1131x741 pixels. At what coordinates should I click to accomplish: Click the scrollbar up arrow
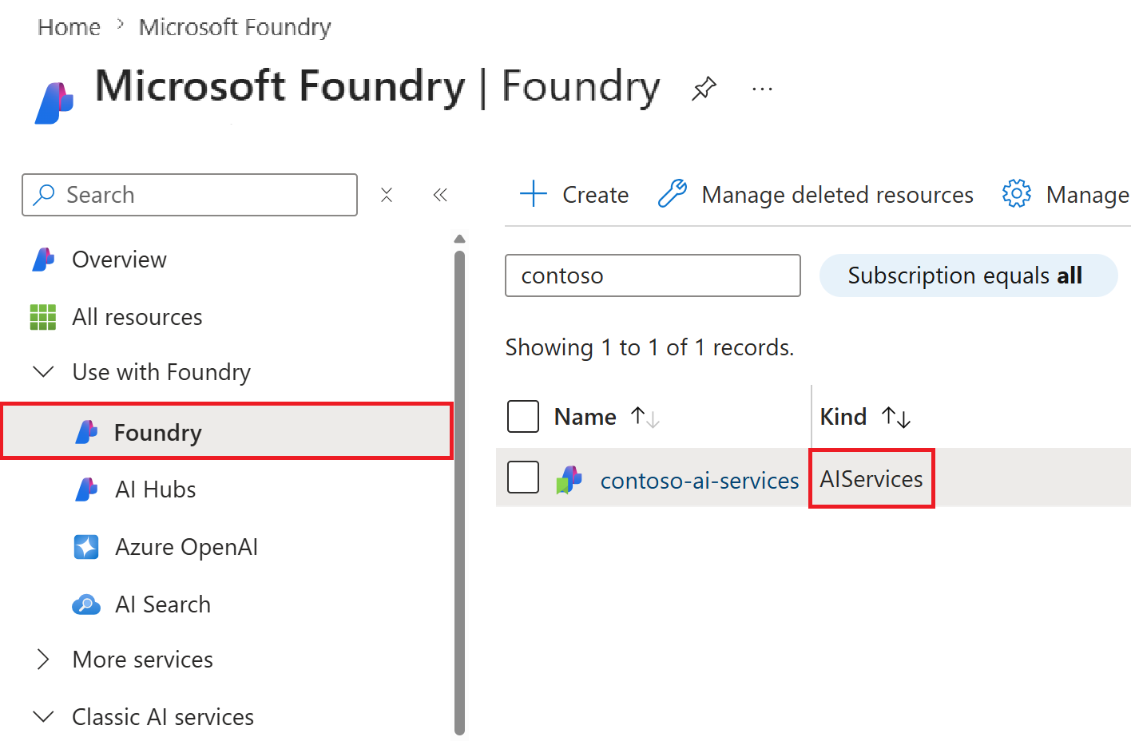pyautogui.click(x=459, y=239)
